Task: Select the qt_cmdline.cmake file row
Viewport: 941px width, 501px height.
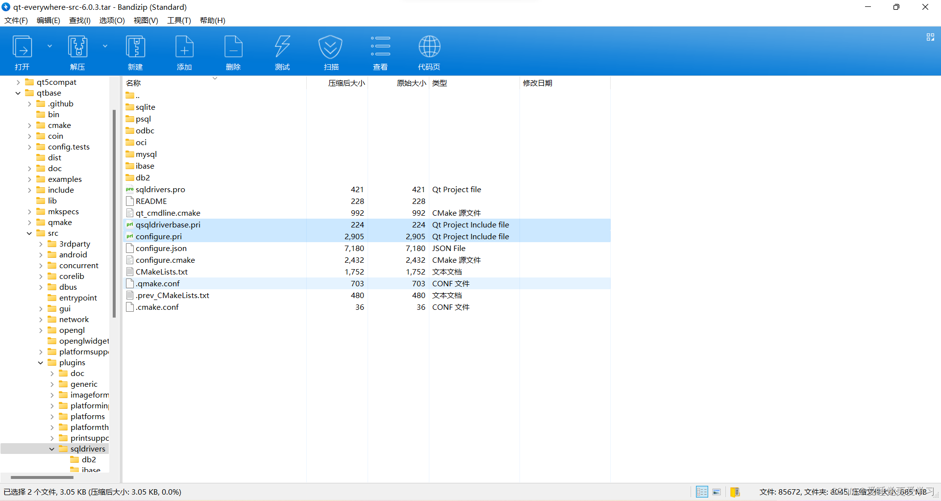Action: point(367,213)
